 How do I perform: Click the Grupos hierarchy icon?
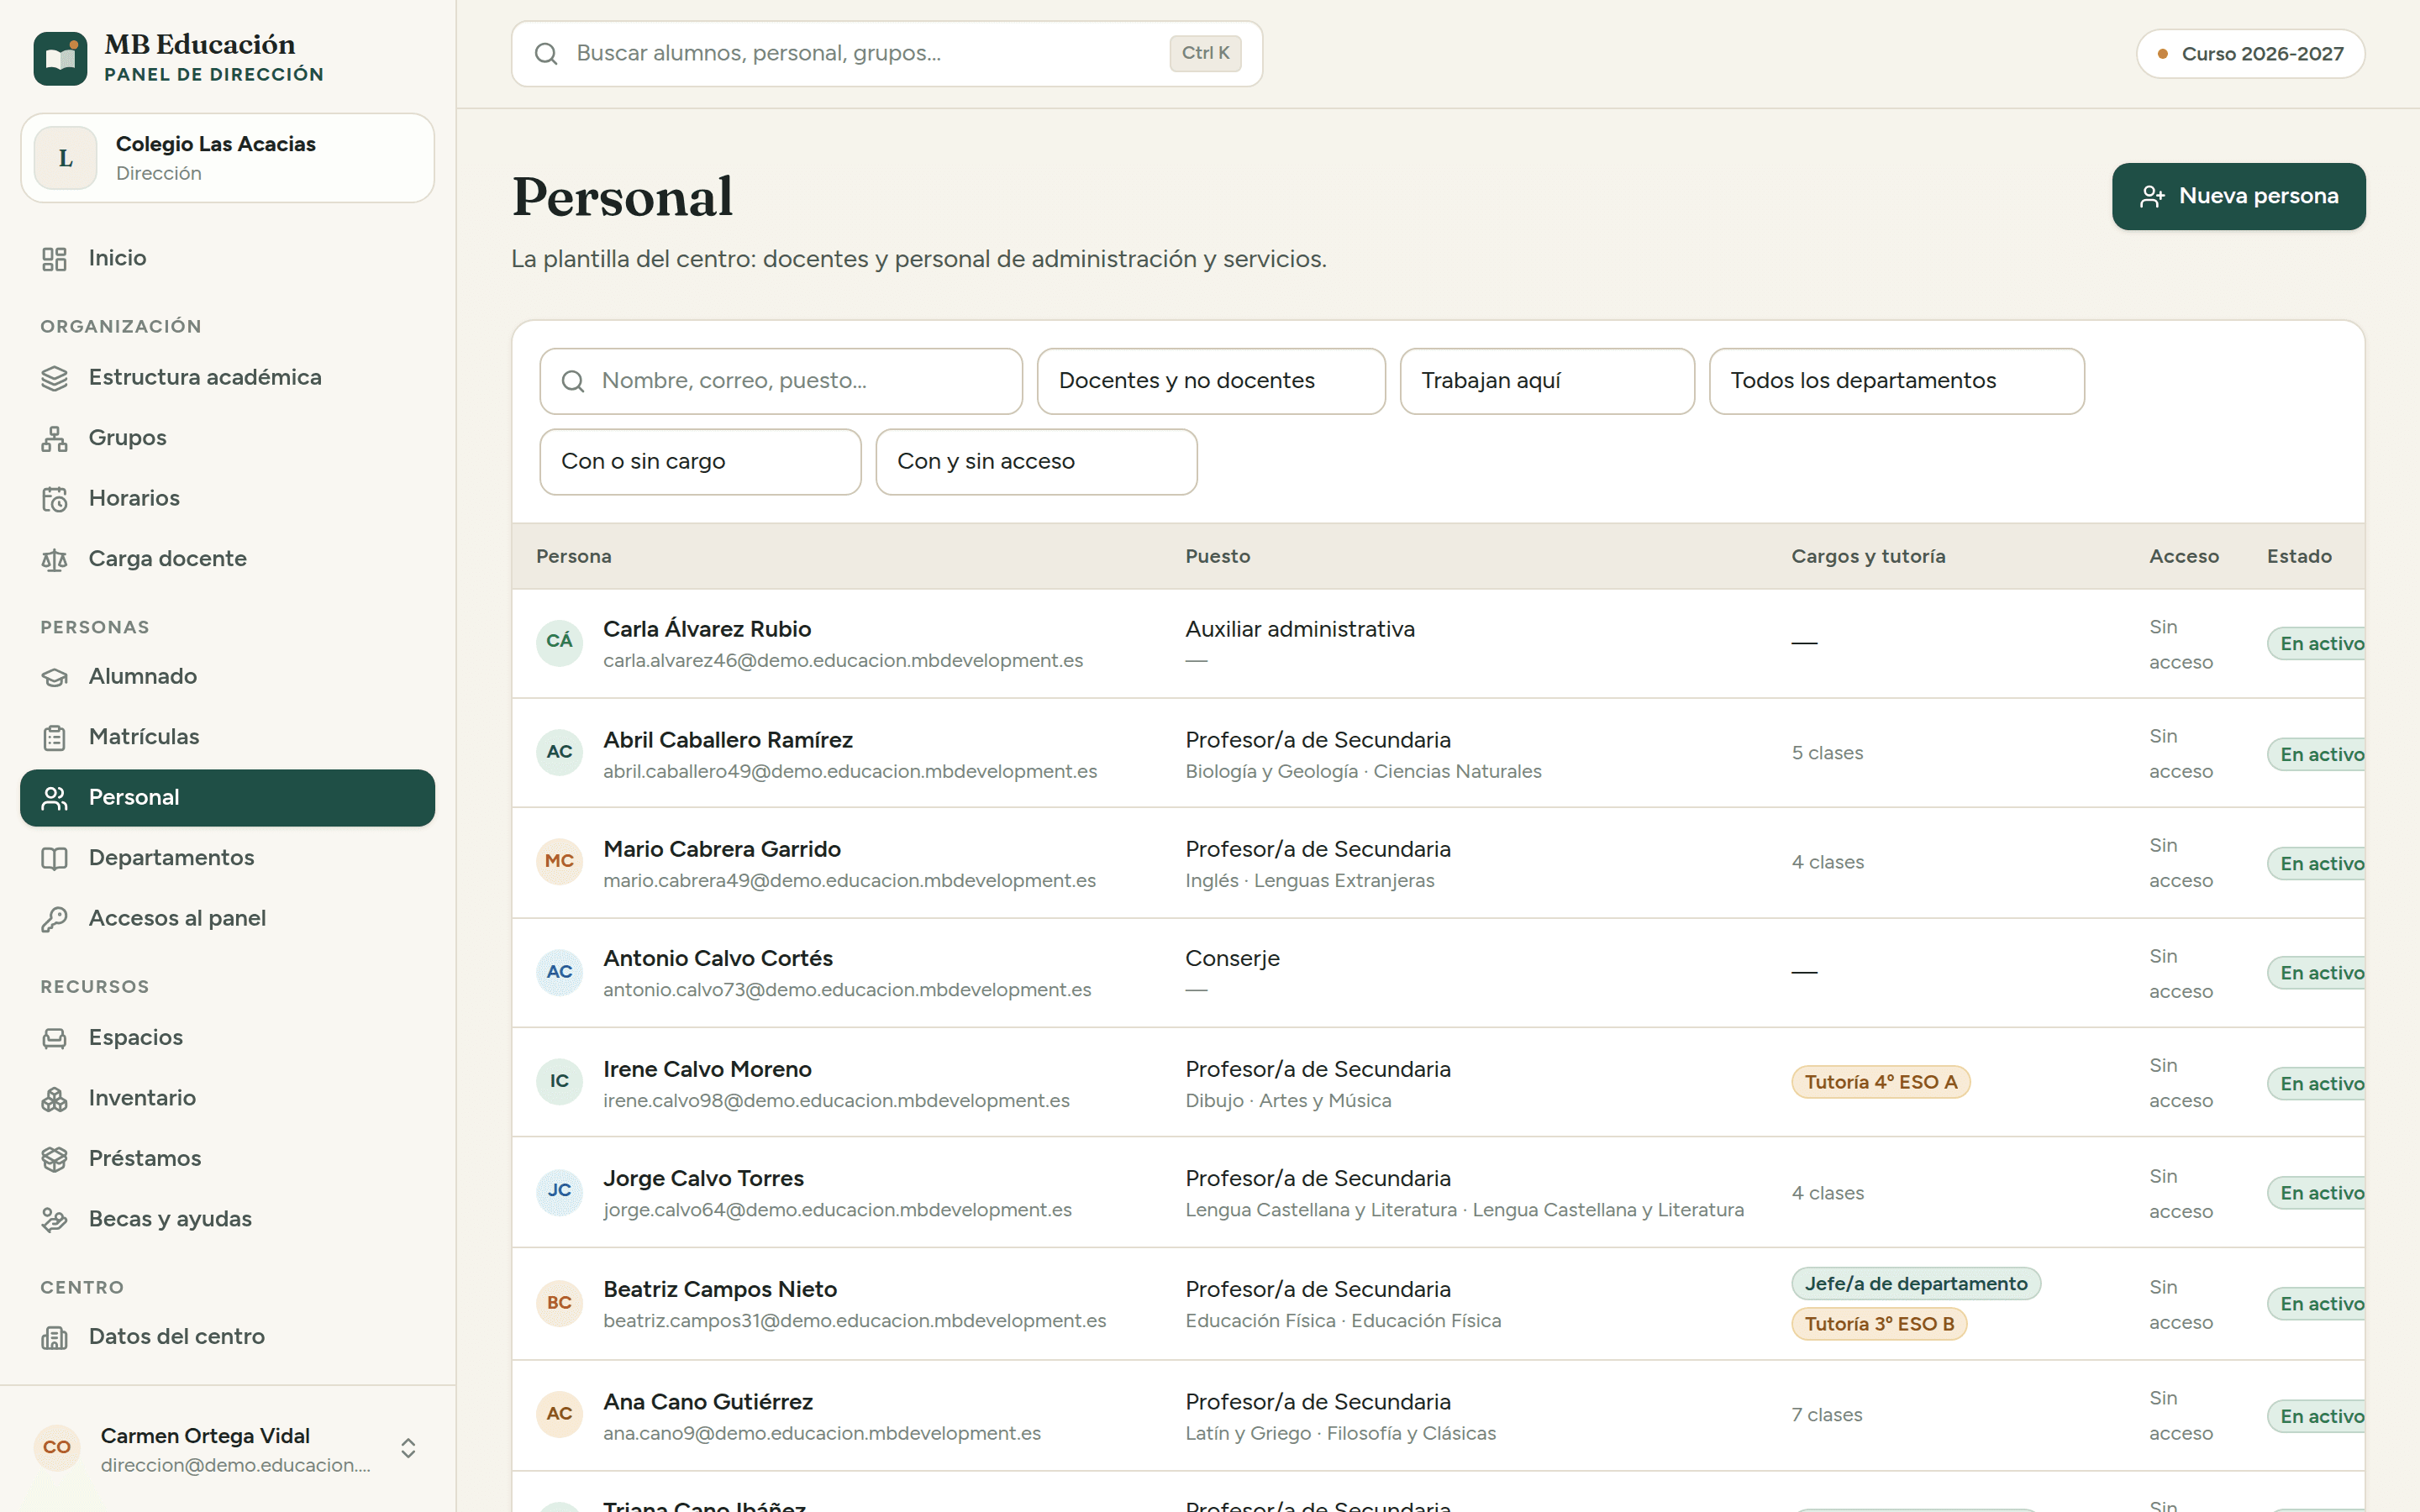pos(54,439)
